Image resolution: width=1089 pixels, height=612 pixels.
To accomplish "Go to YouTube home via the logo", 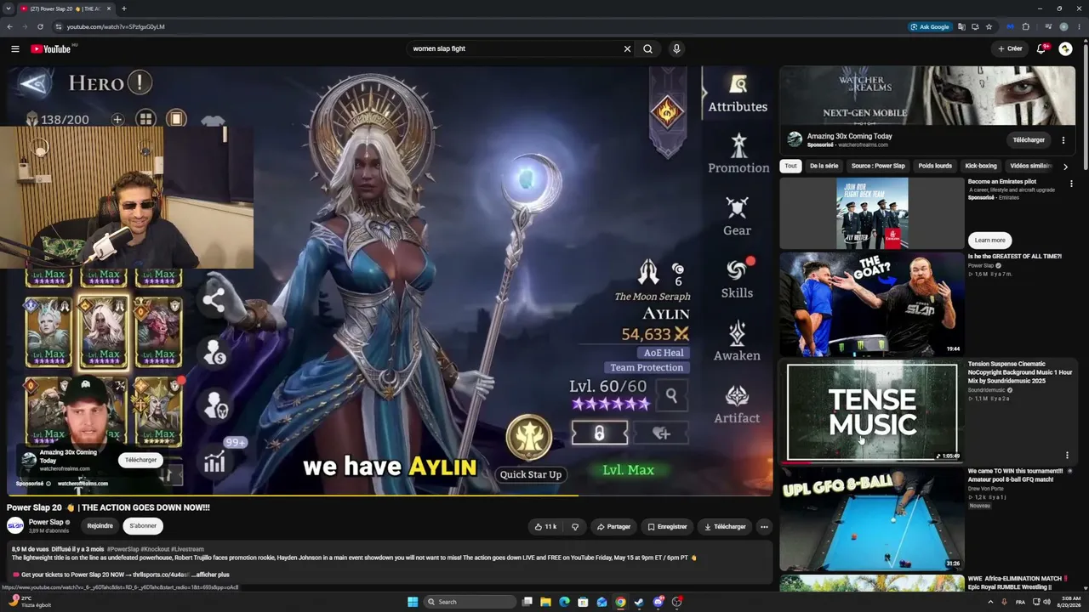I will pos(51,48).
